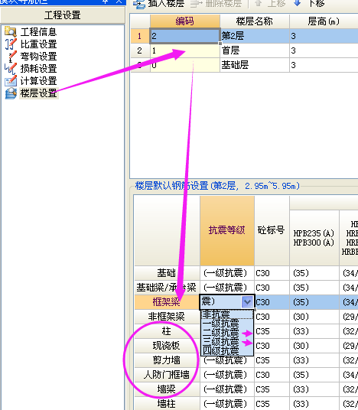Click 抗震等级 cell of 墙梁 row

[x=227, y=389]
